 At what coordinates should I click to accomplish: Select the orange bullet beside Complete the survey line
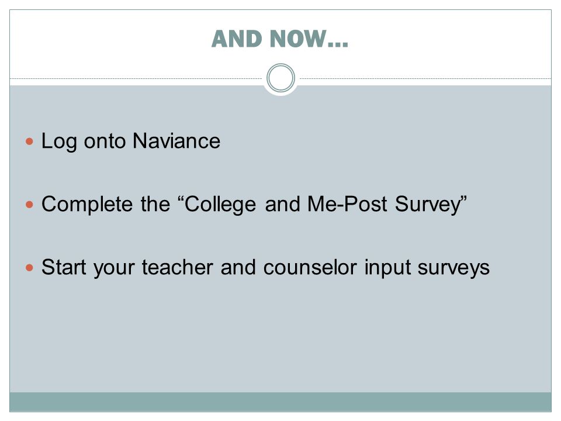pyautogui.click(x=29, y=205)
